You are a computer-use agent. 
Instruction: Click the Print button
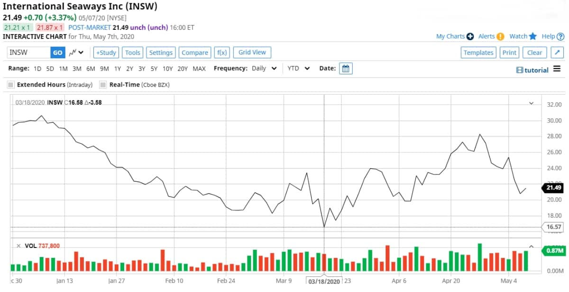click(x=510, y=53)
